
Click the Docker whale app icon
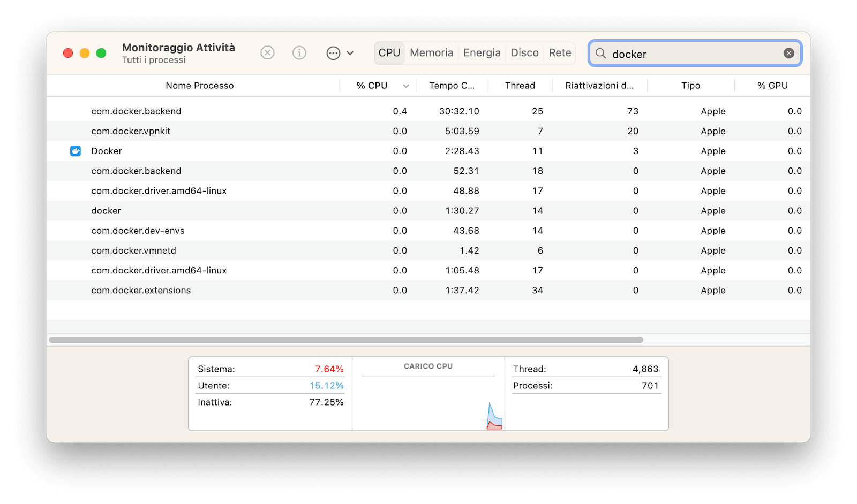[76, 151]
